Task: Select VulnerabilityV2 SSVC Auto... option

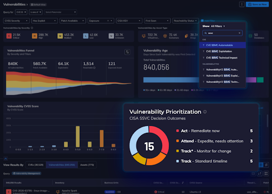Action: [223, 70]
